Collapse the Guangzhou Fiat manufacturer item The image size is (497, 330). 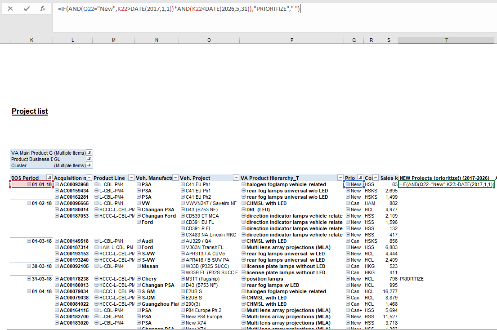139,304
